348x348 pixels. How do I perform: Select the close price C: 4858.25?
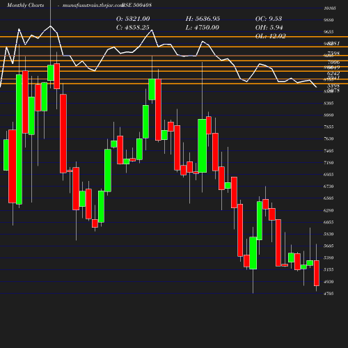click(x=133, y=27)
